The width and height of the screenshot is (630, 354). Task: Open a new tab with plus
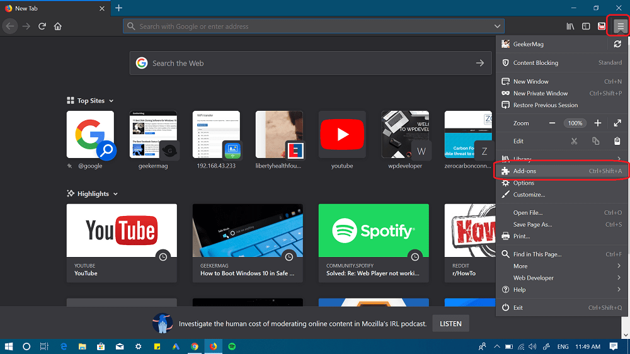point(118,8)
